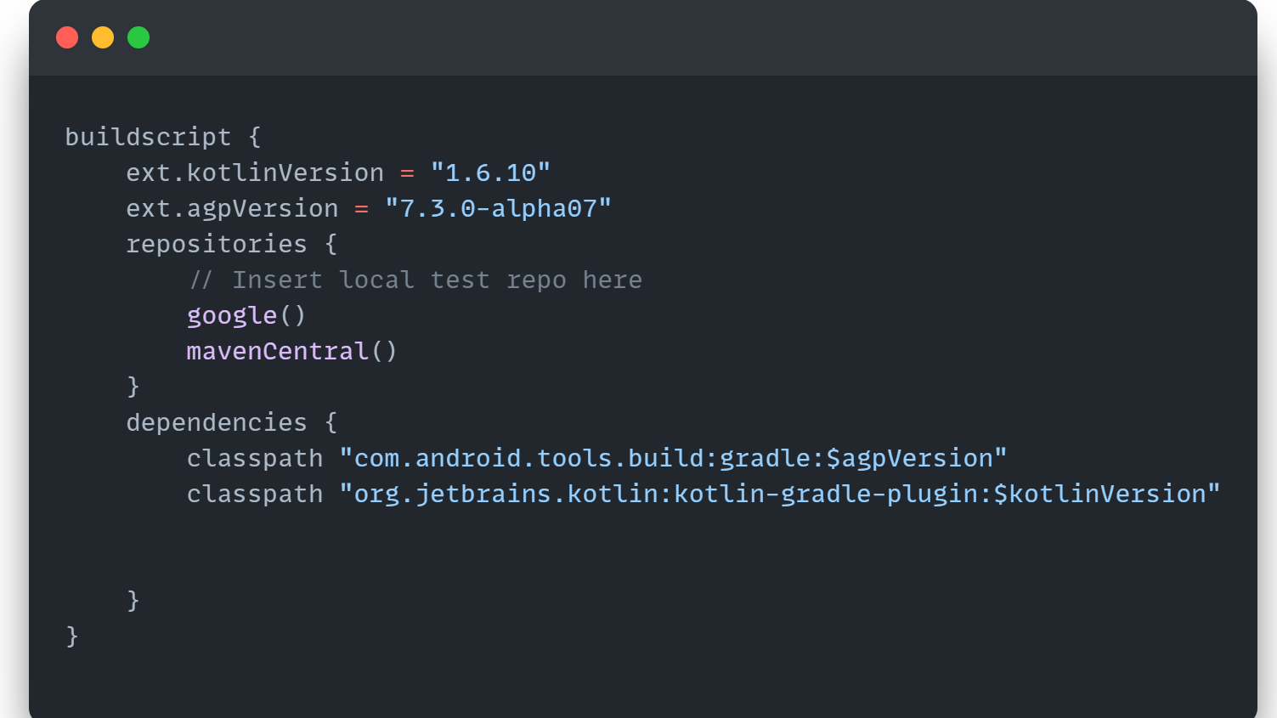Click the ext.agpVersion variable text
1277x718 pixels.
pyautogui.click(x=232, y=208)
